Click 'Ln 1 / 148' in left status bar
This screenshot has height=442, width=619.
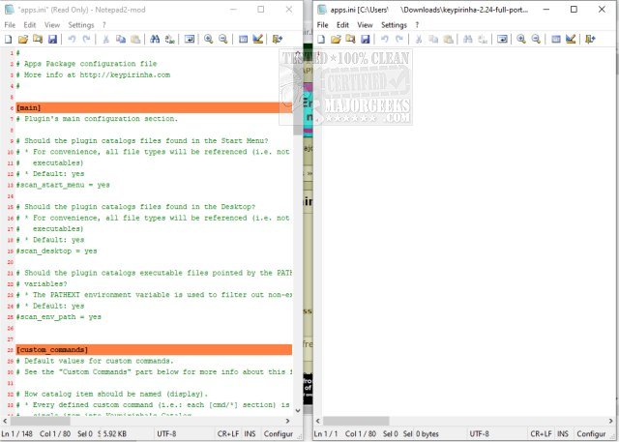[17, 433]
